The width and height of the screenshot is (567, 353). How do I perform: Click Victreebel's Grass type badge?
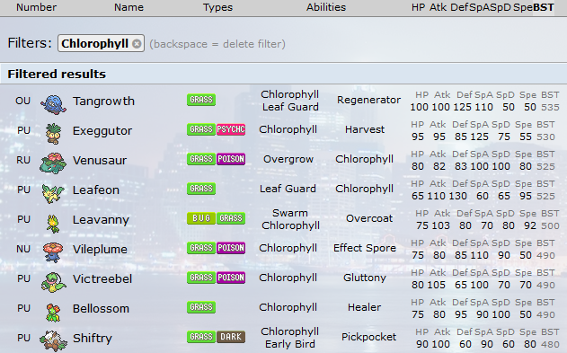pyautogui.click(x=201, y=278)
